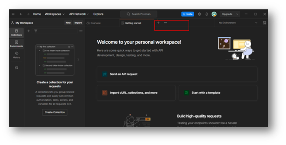Click the collection preview thumbnail
The image size is (286, 145).
tap(55, 60)
